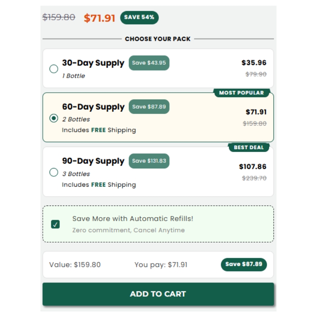Click the Save $131.83 badge
This screenshot has height=317, width=317.
pyautogui.click(x=149, y=161)
